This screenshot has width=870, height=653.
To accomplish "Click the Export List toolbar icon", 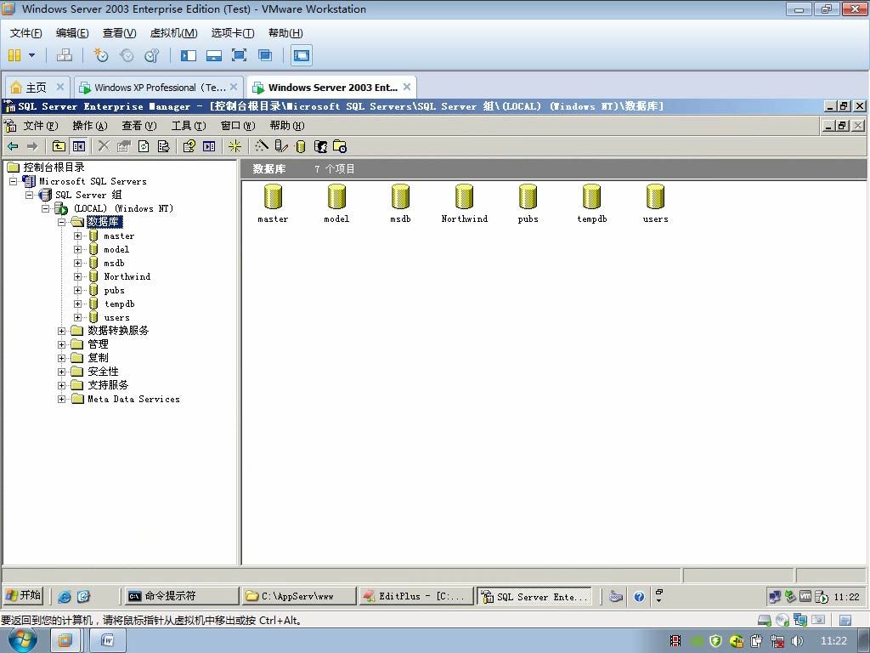I will point(163,146).
